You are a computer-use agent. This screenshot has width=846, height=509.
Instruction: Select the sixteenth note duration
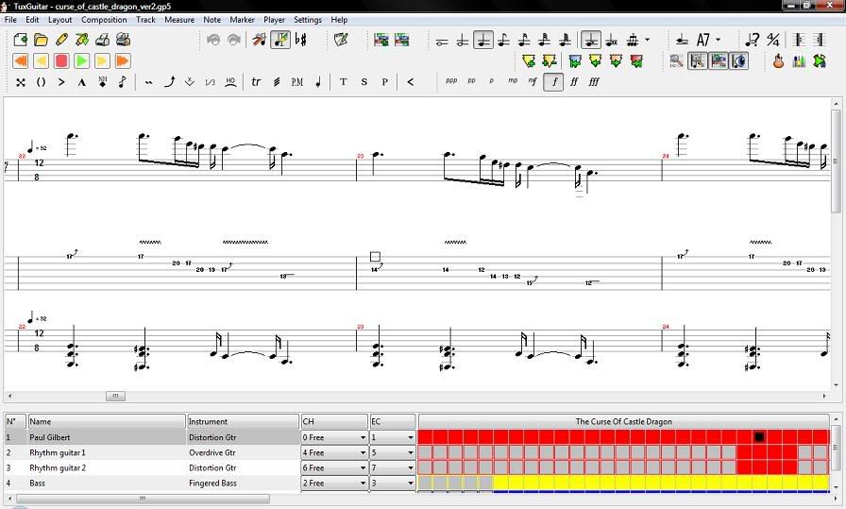(x=524, y=40)
